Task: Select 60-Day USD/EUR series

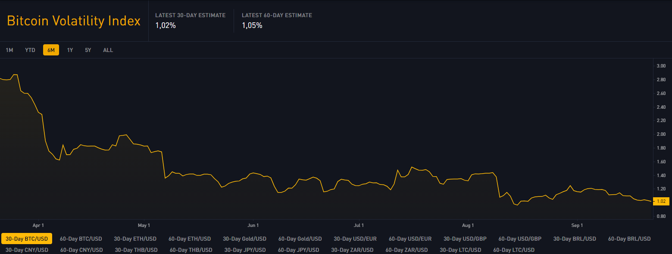Action: tap(410, 239)
